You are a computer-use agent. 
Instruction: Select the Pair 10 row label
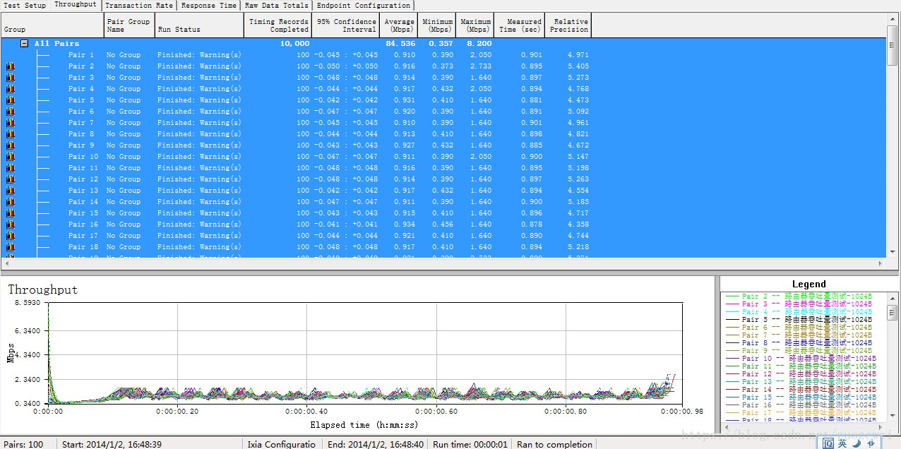click(83, 157)
